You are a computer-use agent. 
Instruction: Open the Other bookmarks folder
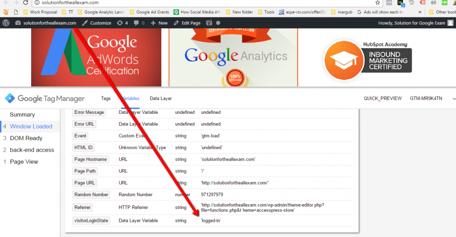pyautogui.click(x=442, y=12)
